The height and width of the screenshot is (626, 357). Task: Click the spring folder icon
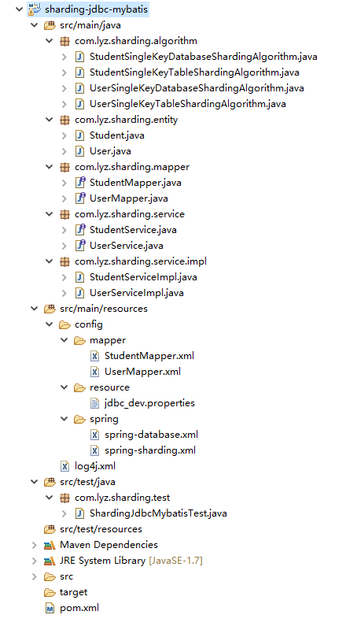(79, 419)
